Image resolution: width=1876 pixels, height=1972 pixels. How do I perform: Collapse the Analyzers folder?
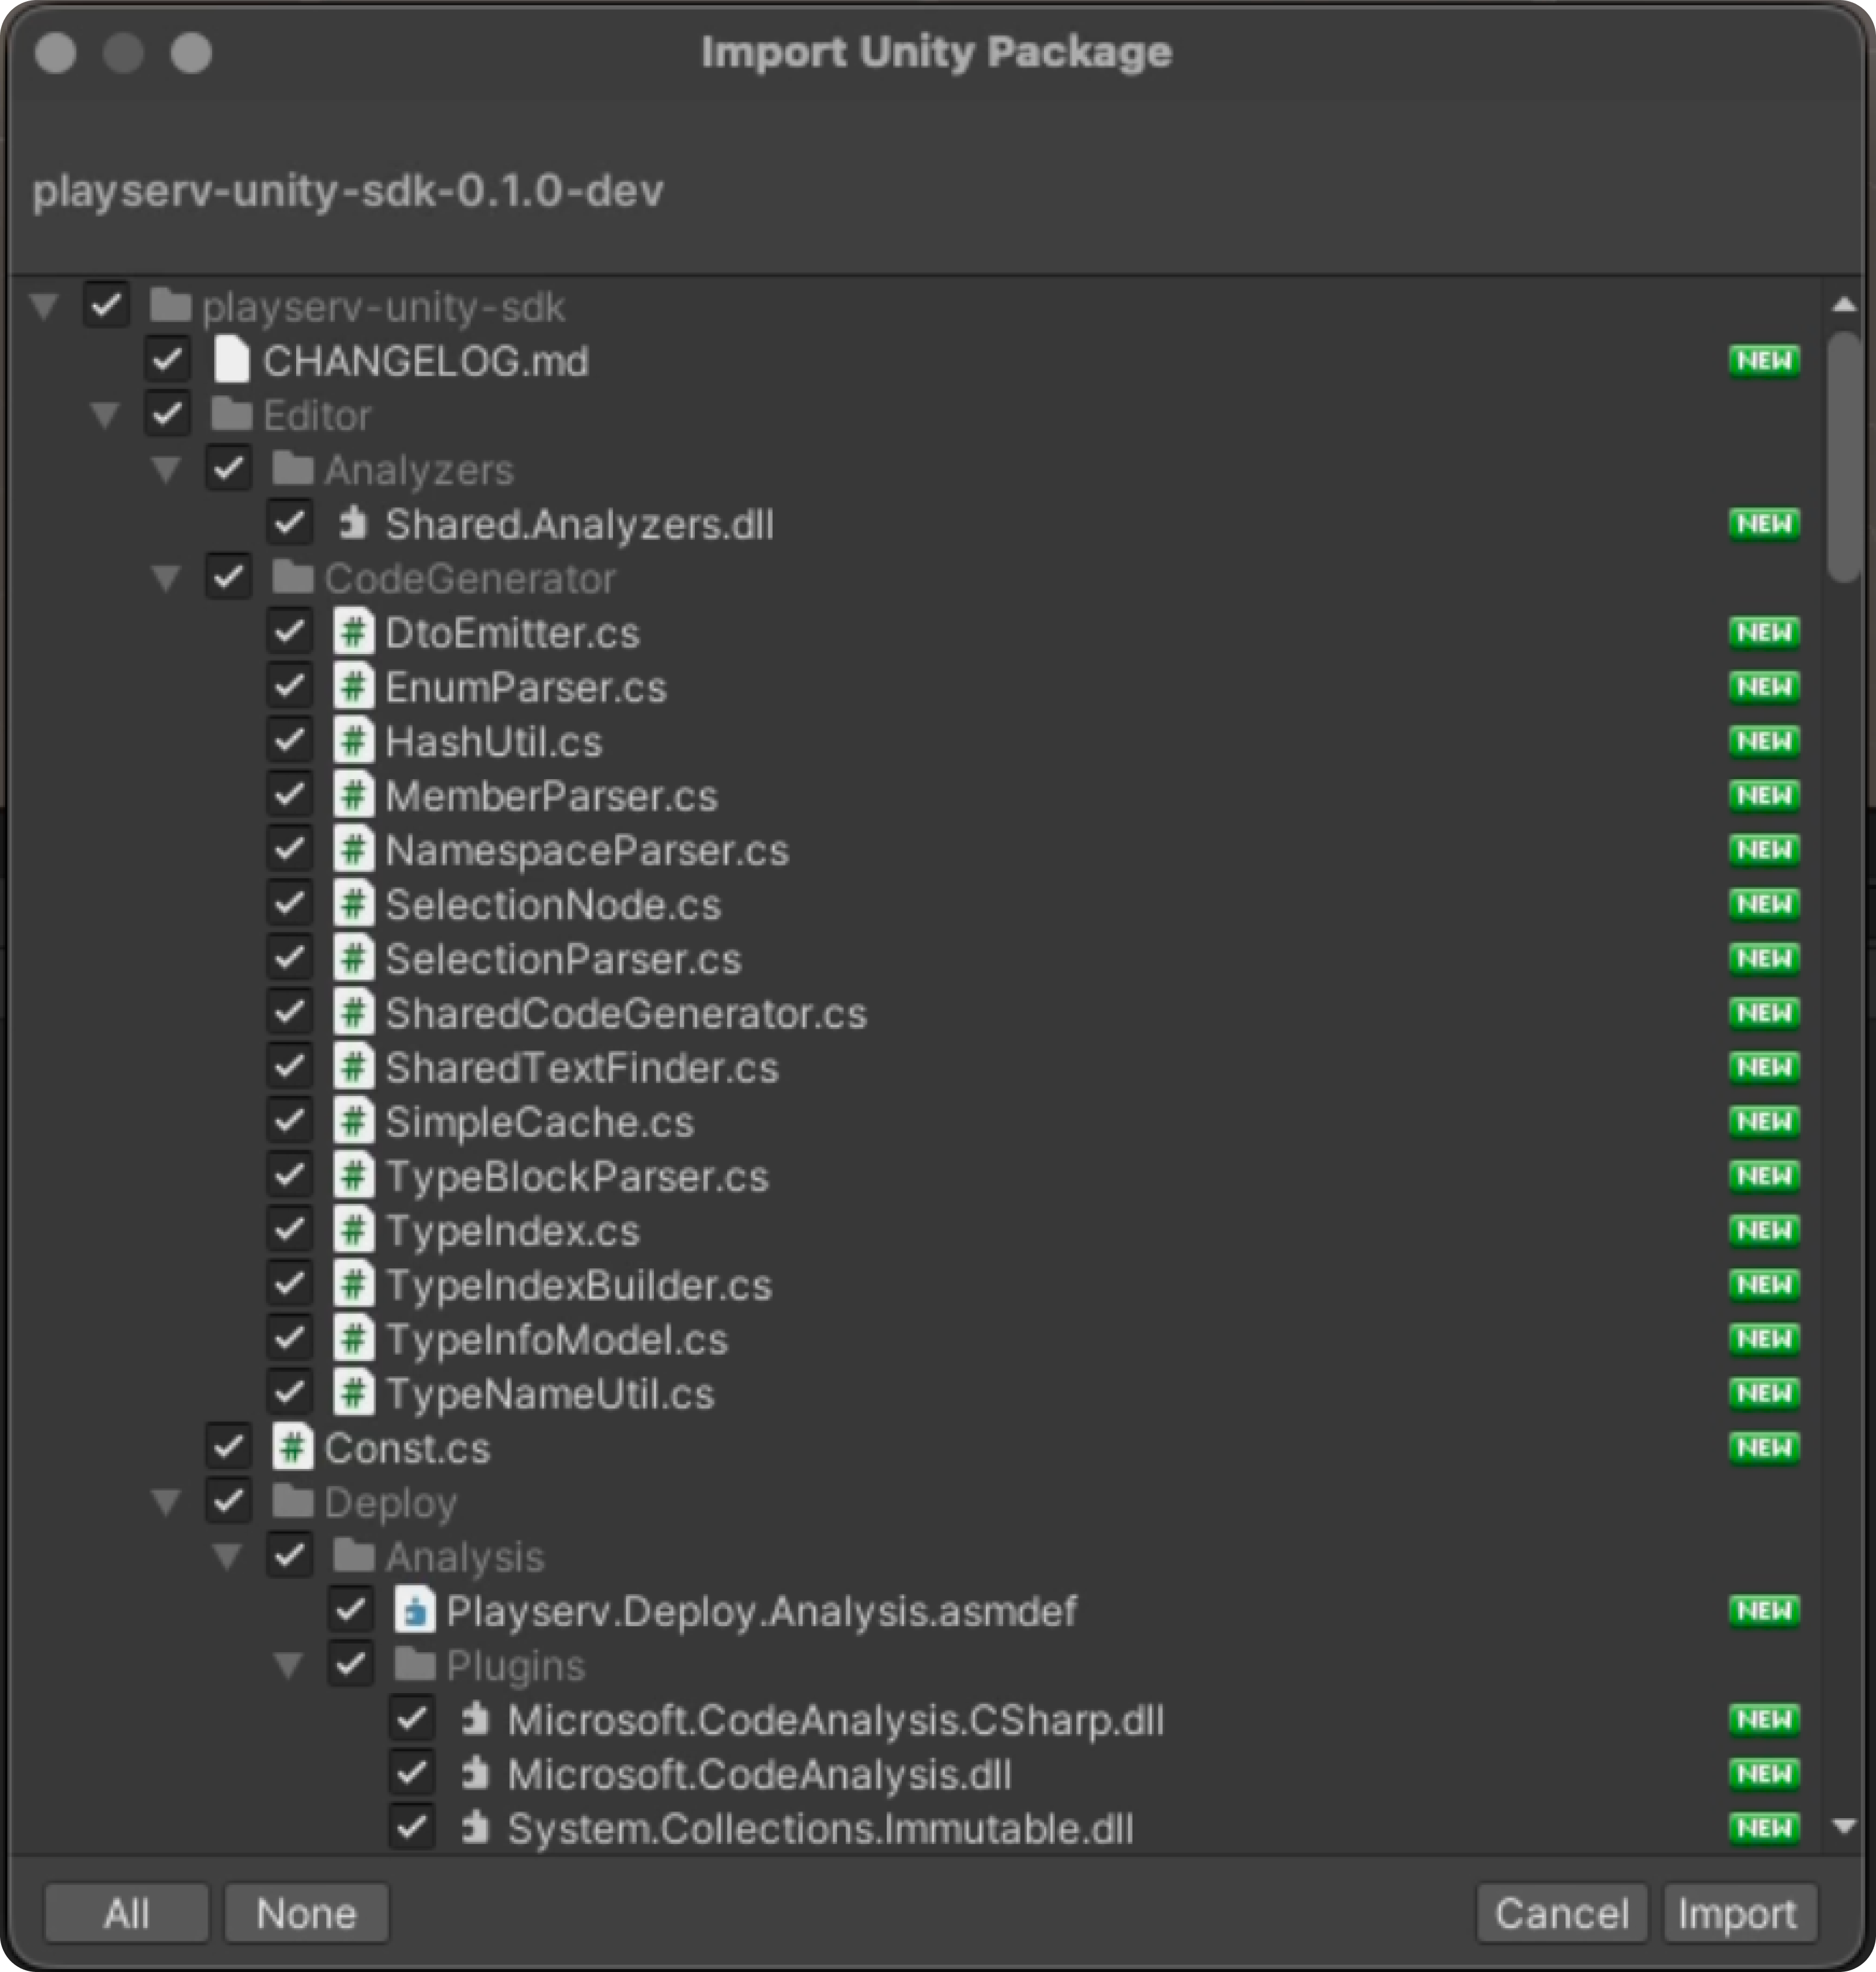click(x=167, y=469)
